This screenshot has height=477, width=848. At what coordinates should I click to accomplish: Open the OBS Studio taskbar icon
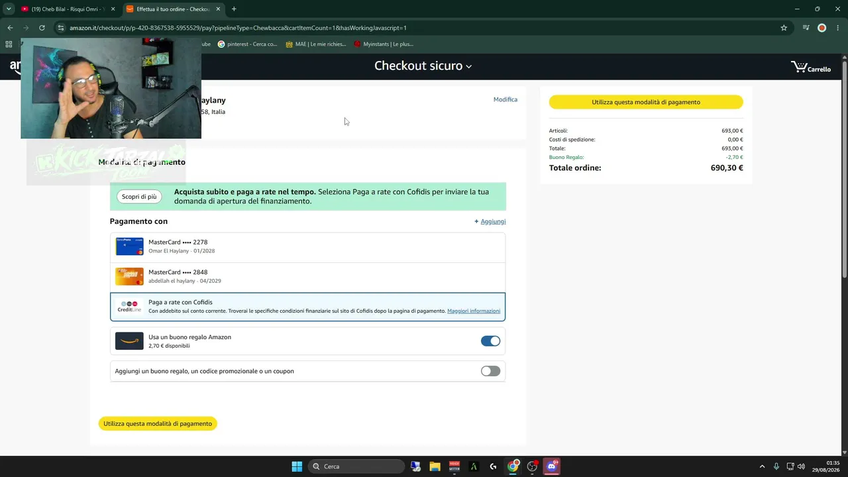pyautogui.click(x=532, y=466)
